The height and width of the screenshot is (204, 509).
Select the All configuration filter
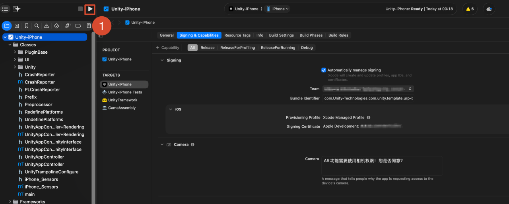coord(192,48)
